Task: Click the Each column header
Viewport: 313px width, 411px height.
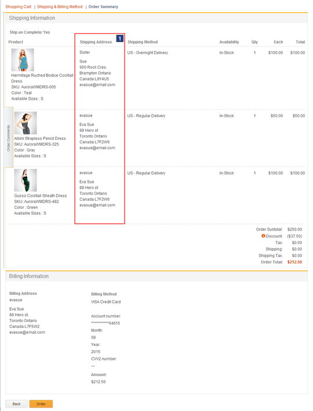Action: tap(278, 42)
